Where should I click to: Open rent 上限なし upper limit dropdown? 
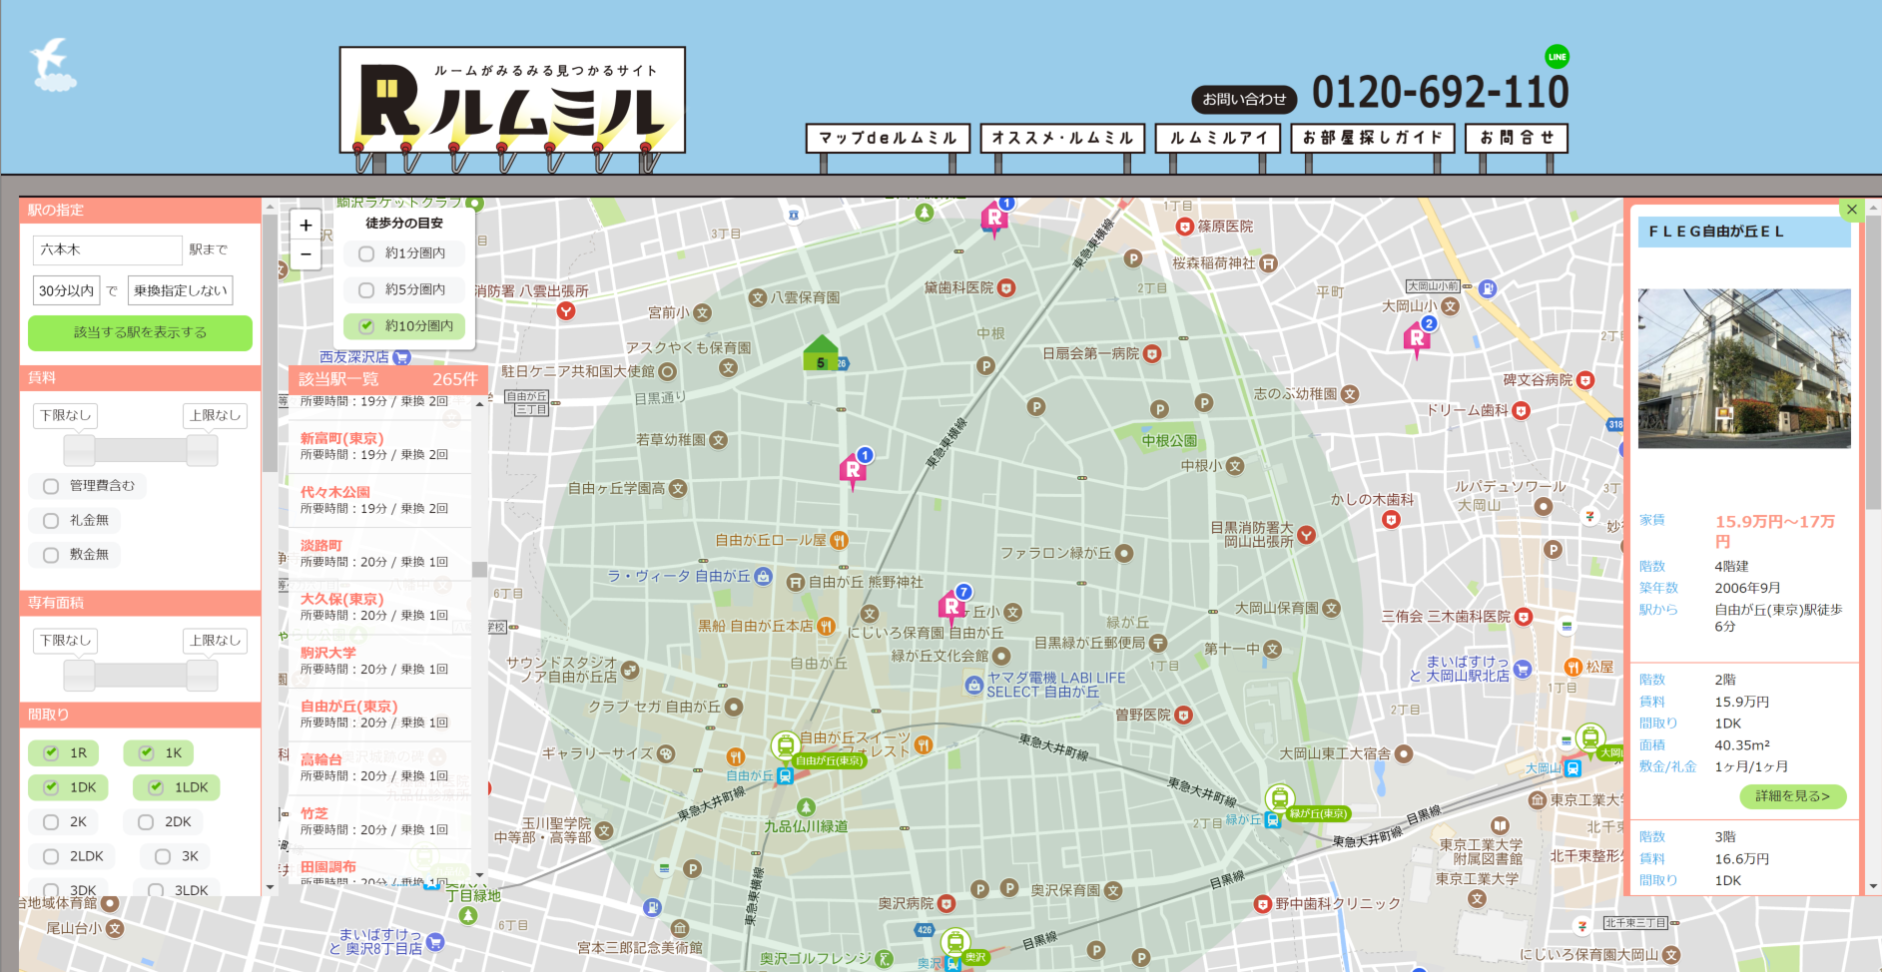pyautogui.click(x=216, y=415)
